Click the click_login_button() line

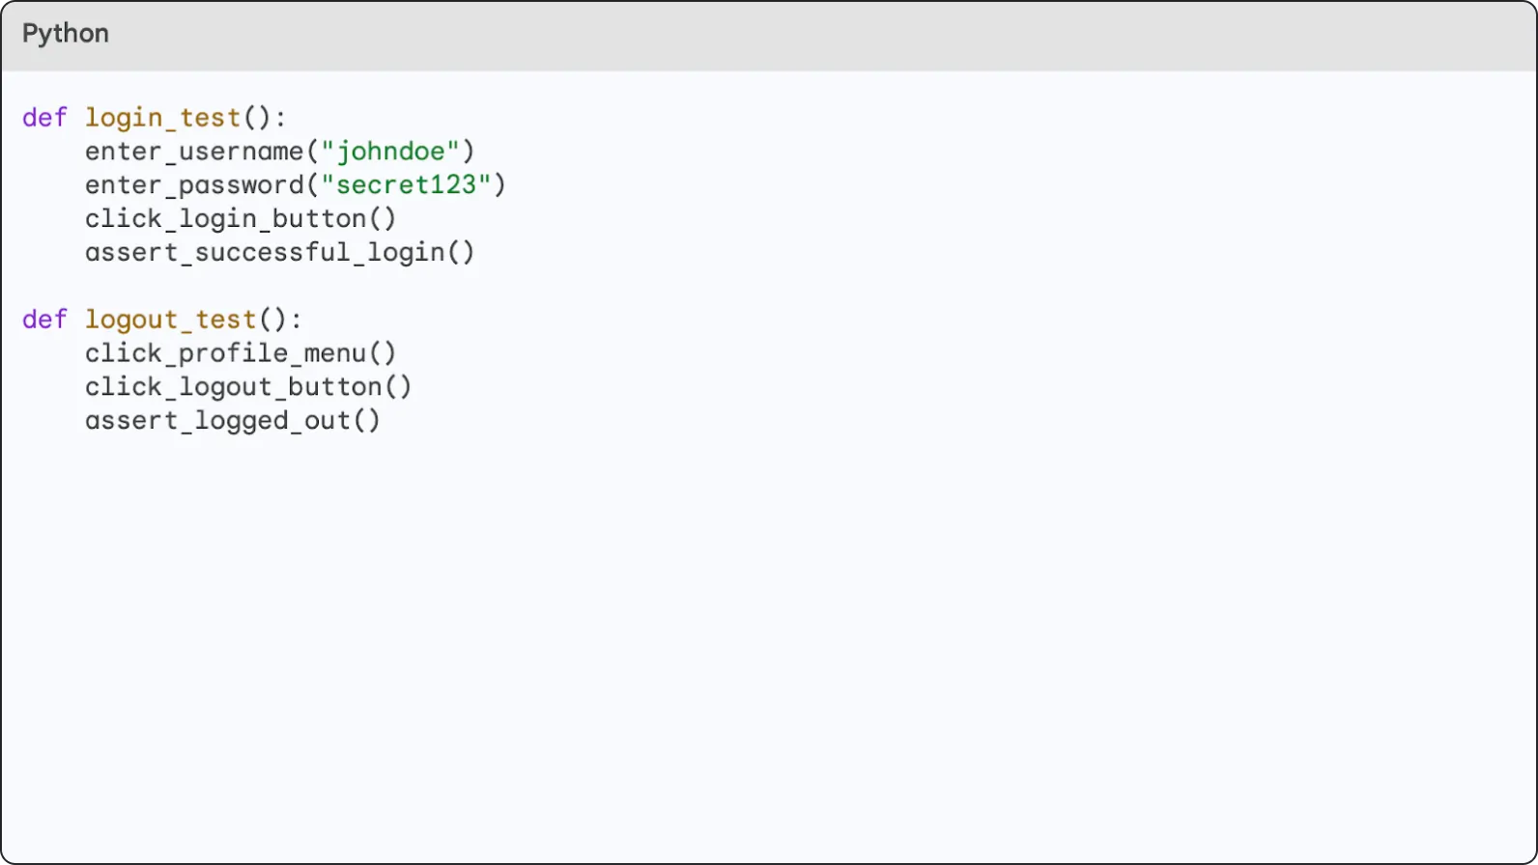click(241, 219)
